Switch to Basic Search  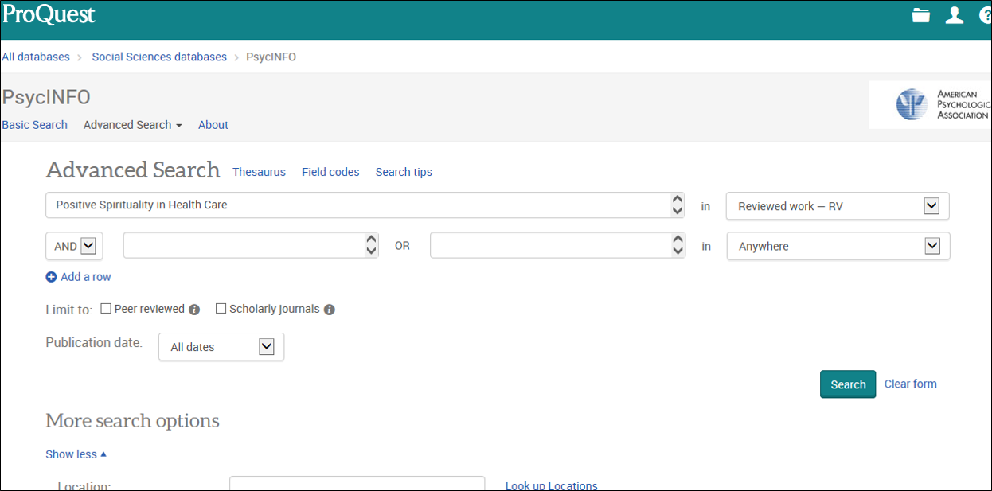(x=35, y=125)
